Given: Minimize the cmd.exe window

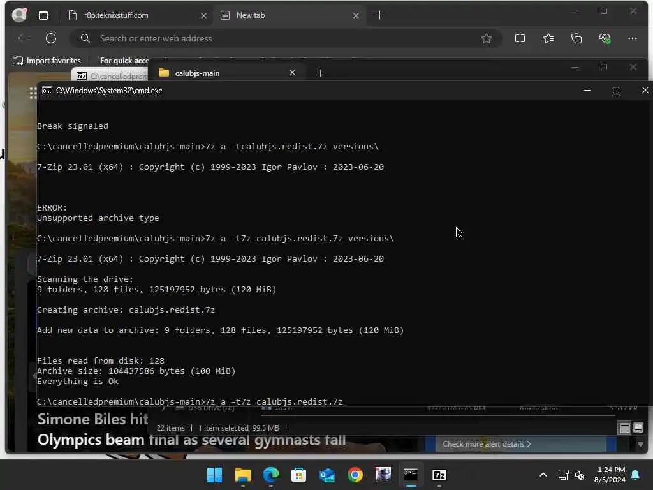Looking at the screenshot, I should [587, 90].
